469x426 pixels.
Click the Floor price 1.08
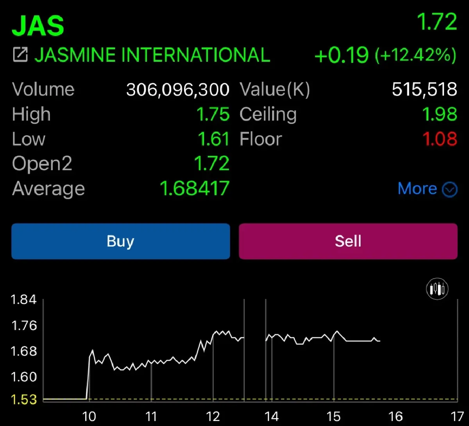click(x=440, y=139)
